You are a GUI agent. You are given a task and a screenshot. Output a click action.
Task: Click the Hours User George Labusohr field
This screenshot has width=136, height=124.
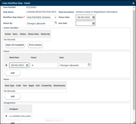point(73,65)
